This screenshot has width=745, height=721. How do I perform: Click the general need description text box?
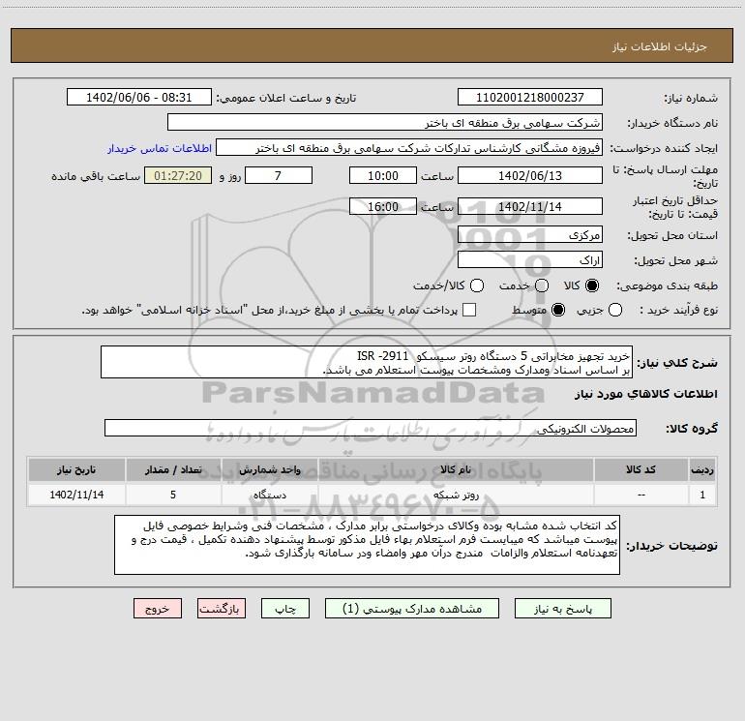point(367,362)
